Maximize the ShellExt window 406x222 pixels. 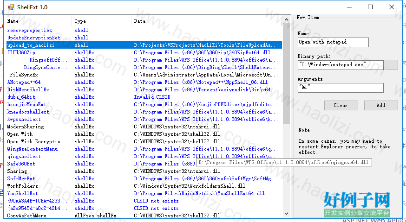370,7
